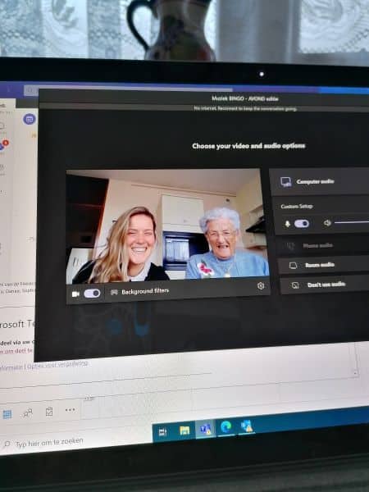Adjust the speaker volume slider
The width and height of the screenshot is (369, 492).
pyautogui.click(x=352, y=222)
